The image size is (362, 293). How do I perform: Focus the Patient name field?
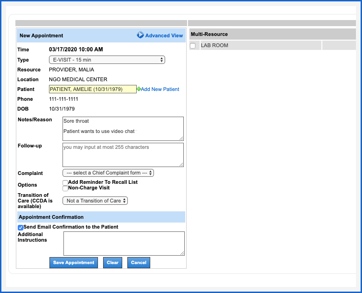click(92, 89)
